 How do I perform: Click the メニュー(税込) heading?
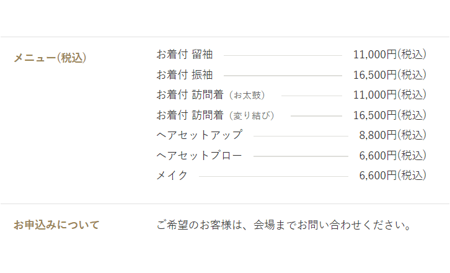click(x=50, y=58)
